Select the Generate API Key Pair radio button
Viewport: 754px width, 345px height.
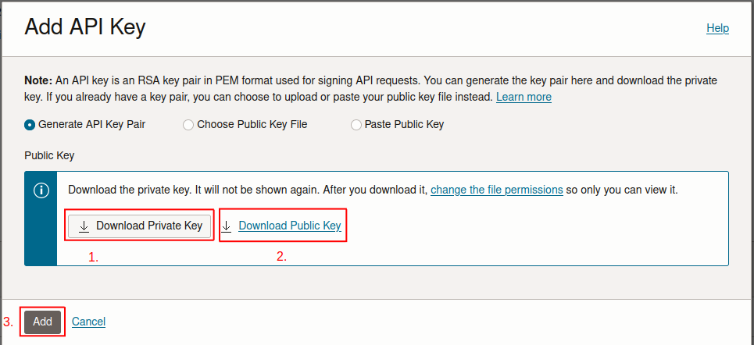(30, 125)
